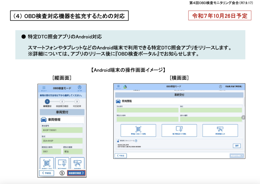Tap IC tag reading icon in portrait screen

62,163
